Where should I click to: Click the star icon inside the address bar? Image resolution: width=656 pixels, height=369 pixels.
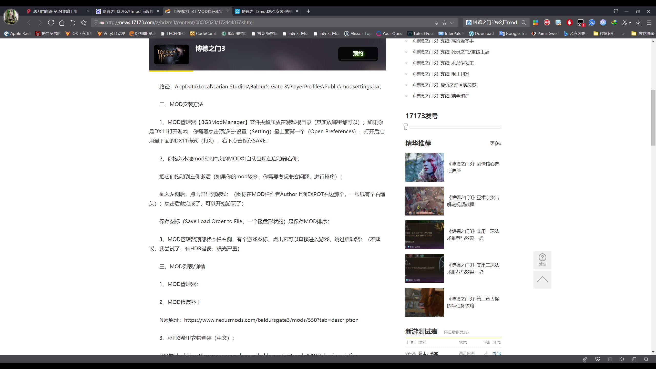[445, 23]
